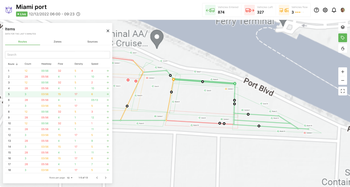The height and width of the screenshot is (187, 350).
Task: Click the green Live status badge
Action: click(22, 14)
